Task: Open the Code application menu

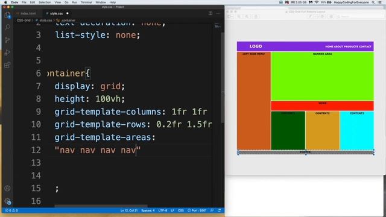Action: click(14, 2)
